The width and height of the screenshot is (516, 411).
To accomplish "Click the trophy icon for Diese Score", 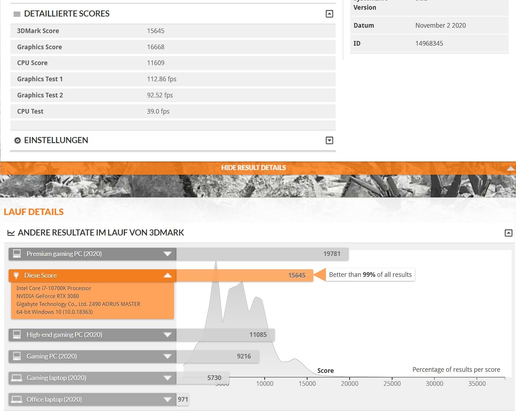I will (16, 275).
